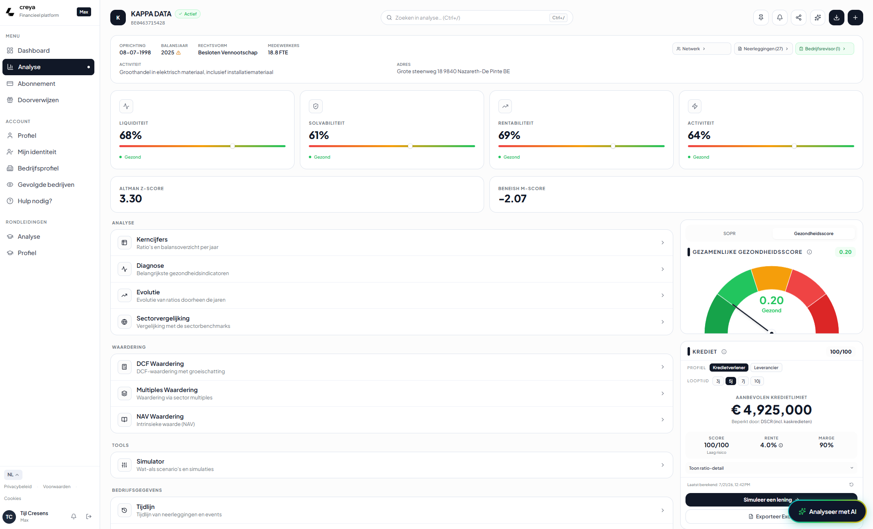Click the Liquiditeit score slider handle
This screenshot has height=529, width=873.
click(x=232, y=146)
